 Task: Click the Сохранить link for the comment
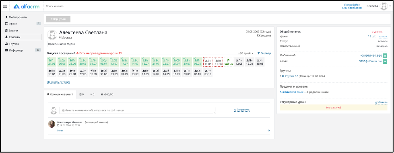242,110
